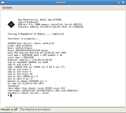This screenshot has height=113, width=126.
Task: Click 'Auto-boot in progress...' line
Action: tap(23, 39)
